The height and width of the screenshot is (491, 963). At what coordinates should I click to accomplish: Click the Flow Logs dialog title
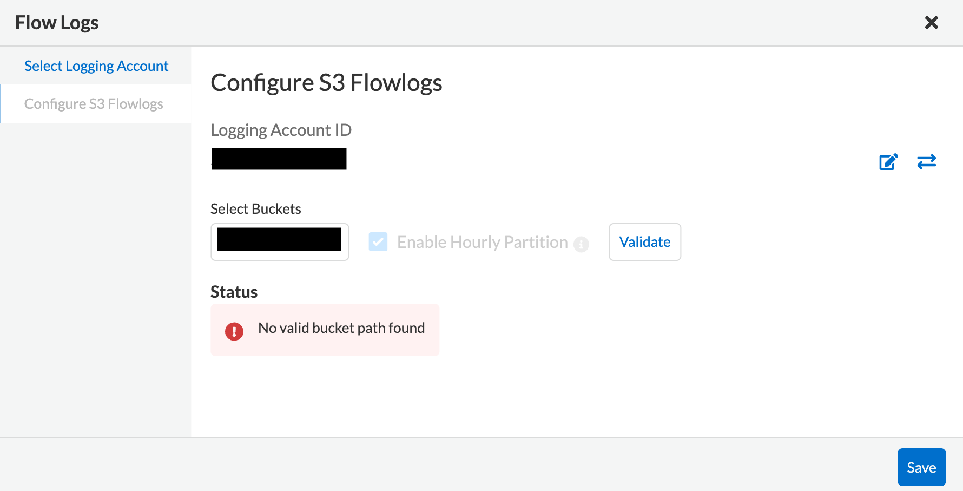[x=57, y=23]
